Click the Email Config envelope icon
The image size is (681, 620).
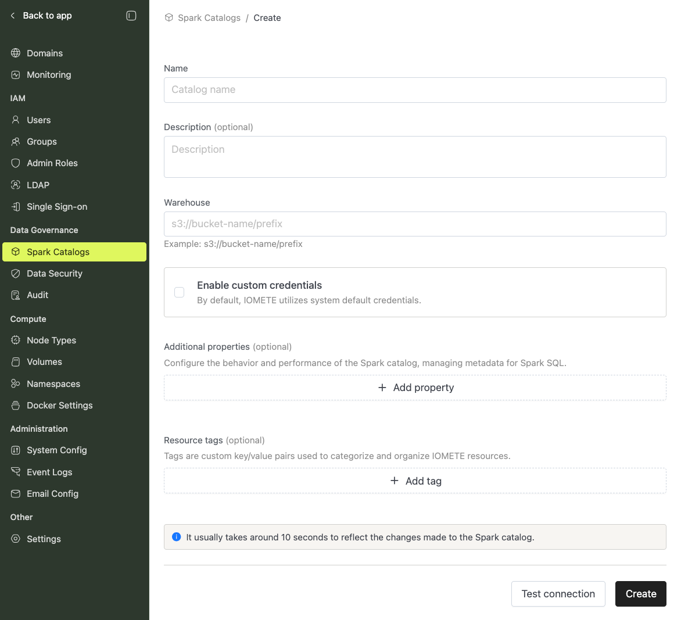click(15, 493)
